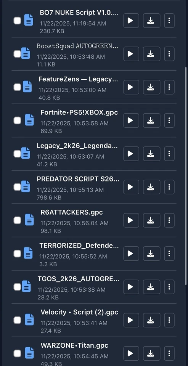Select the Velocity Script (2) checkbox
Screen dimensions: 188x366
pyautogui.click(x=17, y=320)
